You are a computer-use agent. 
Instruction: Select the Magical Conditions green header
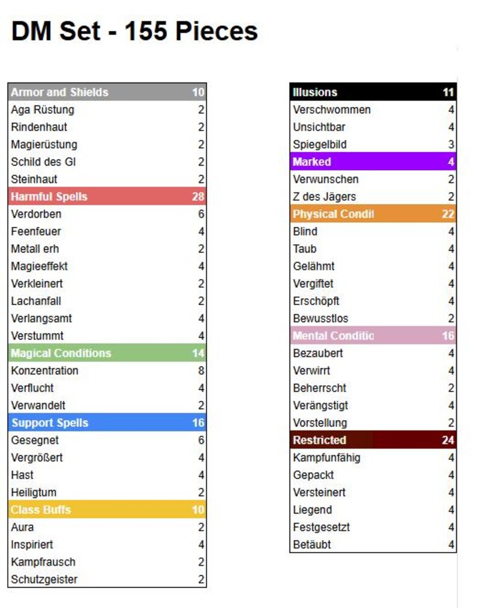107,353
